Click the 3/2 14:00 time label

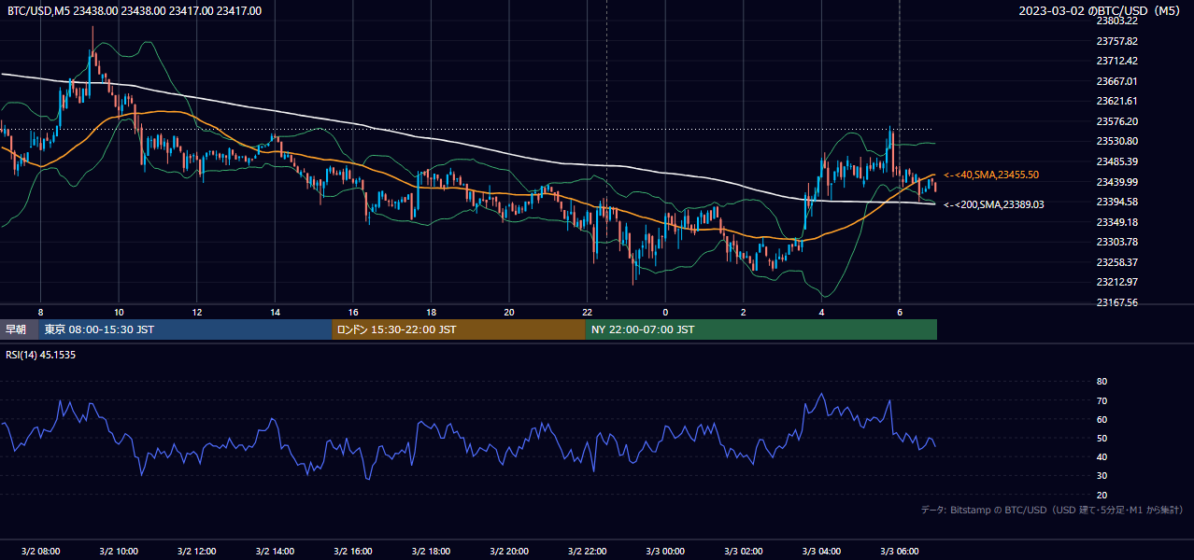275,551
